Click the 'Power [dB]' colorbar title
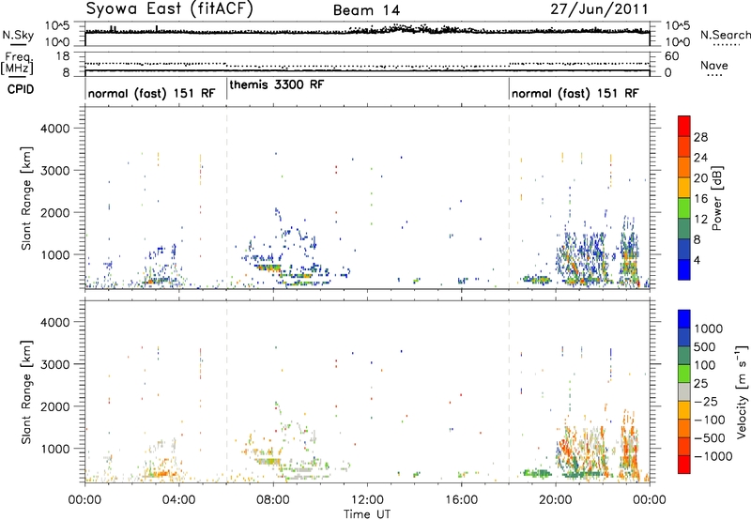This screenshot has height=520, width=751. [x=717, y=198]
